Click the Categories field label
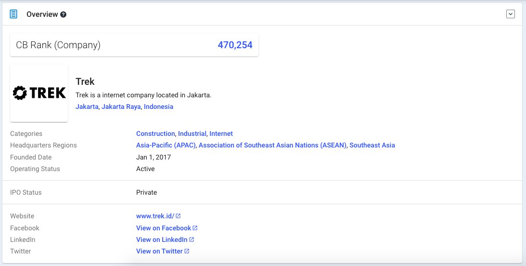 26,133
